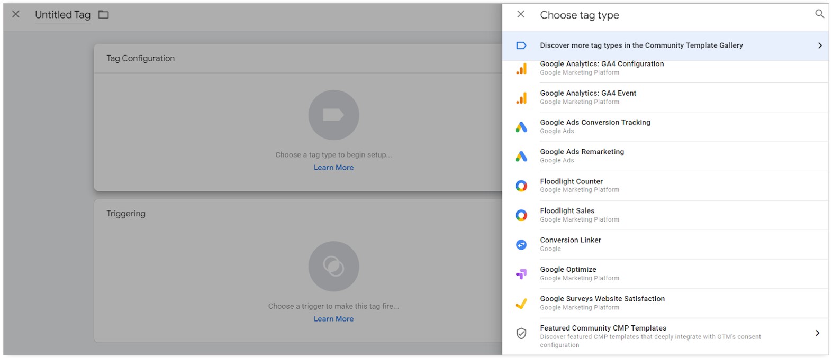The width and height of the screenshot is (832, 358).
Task: Open search in Choose tag type panel
Action: click(x=819, y=14)
